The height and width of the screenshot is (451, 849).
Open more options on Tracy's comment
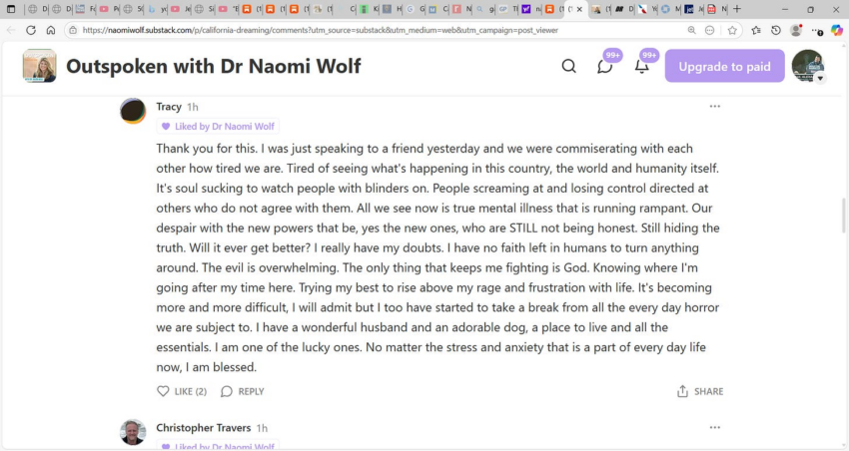(715, 106)
